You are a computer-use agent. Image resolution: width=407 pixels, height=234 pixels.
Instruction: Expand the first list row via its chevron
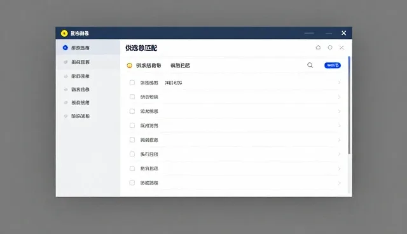pyautogui.click(x=339, y=83)
